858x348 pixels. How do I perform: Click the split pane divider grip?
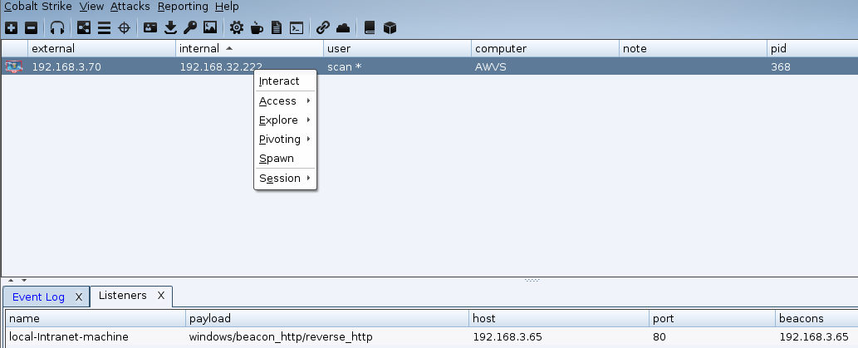pyautogui.click(x=532, y=280)
